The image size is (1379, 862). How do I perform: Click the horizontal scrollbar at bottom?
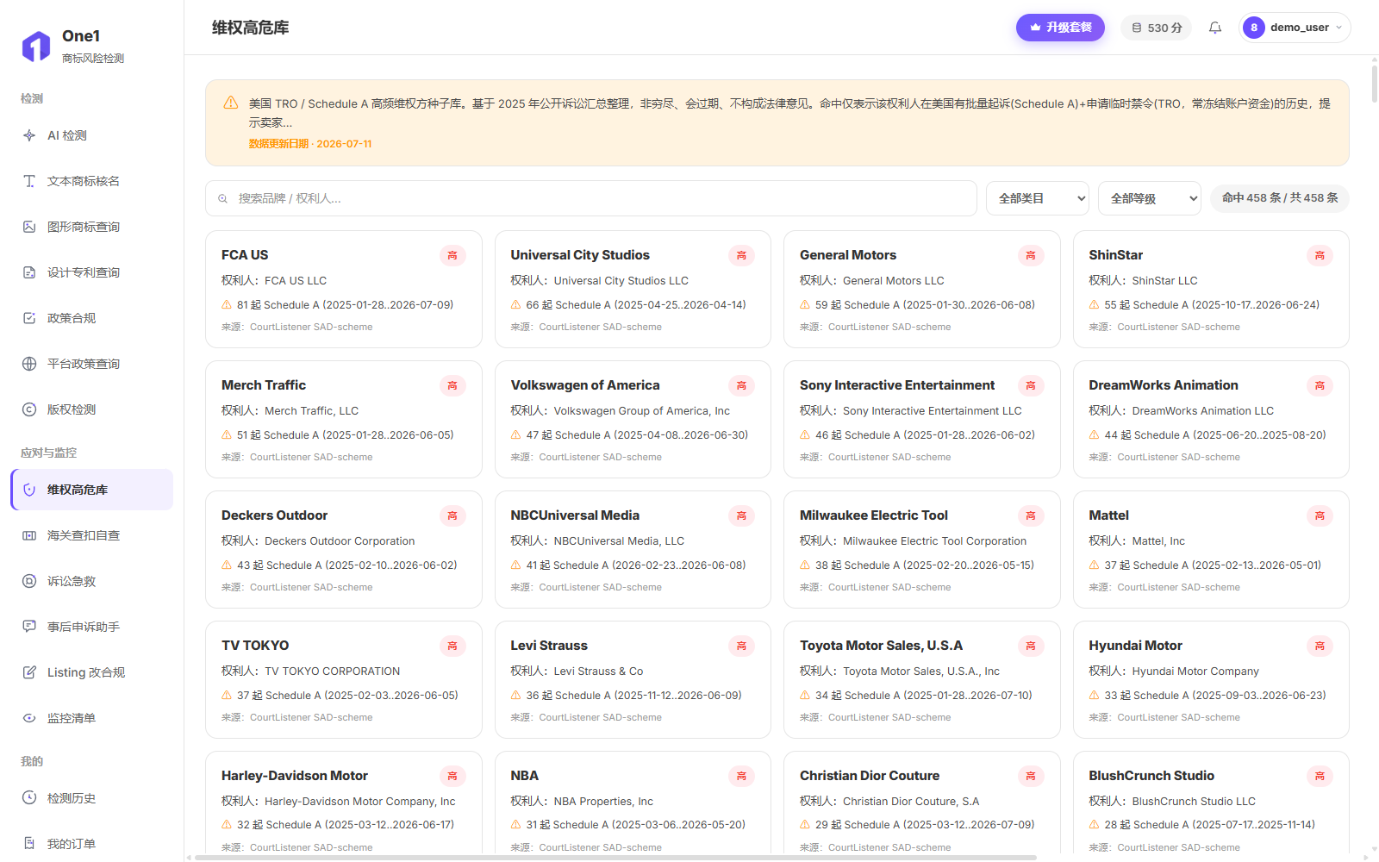click(615, 858)
